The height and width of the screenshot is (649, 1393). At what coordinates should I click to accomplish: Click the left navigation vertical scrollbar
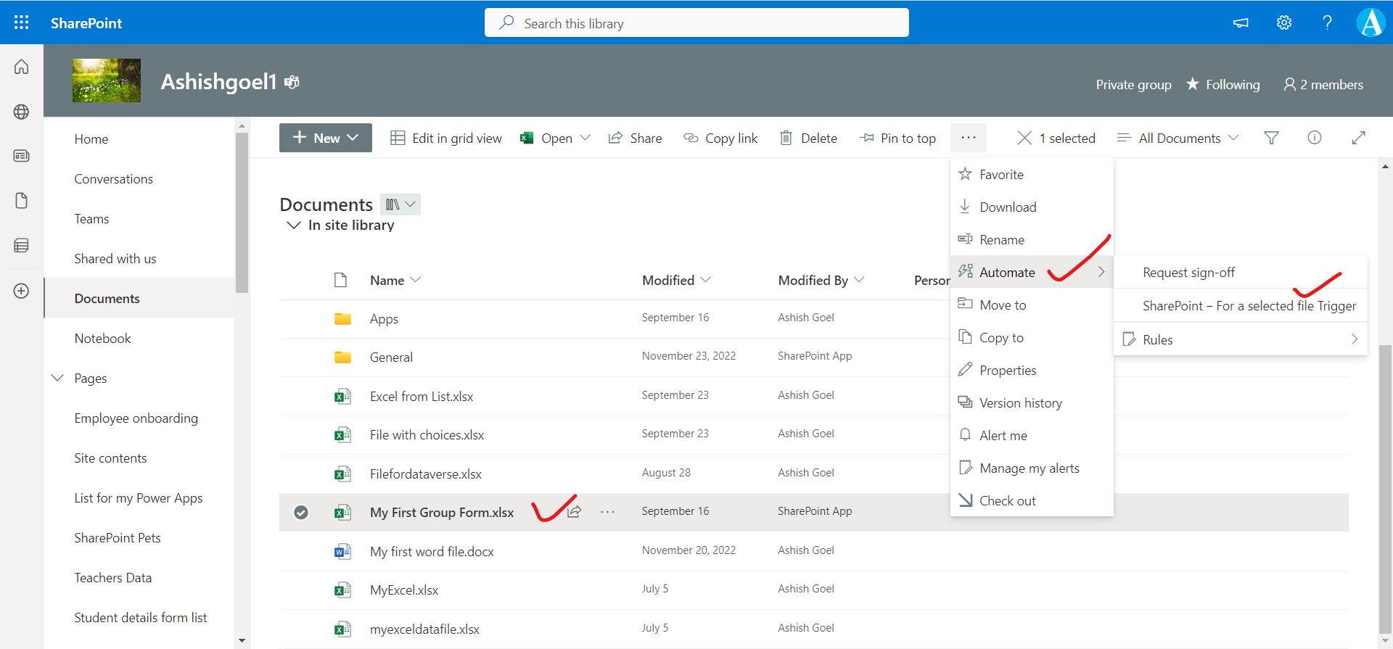(242, 212)
